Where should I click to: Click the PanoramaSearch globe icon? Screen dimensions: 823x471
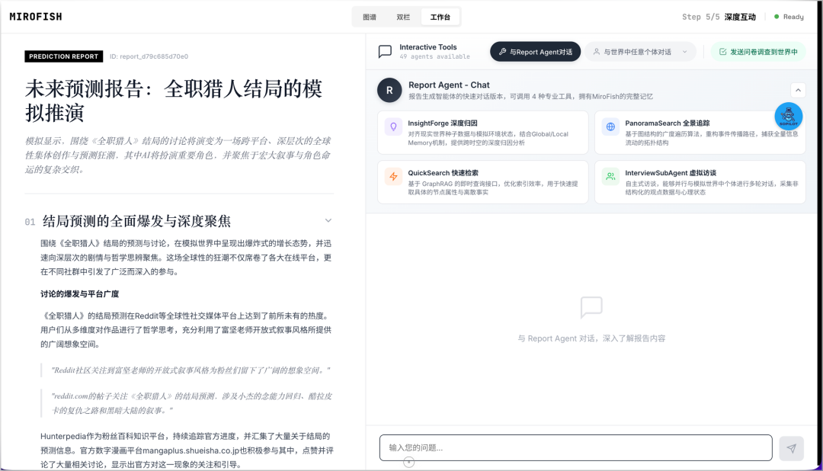pos(610,127)
